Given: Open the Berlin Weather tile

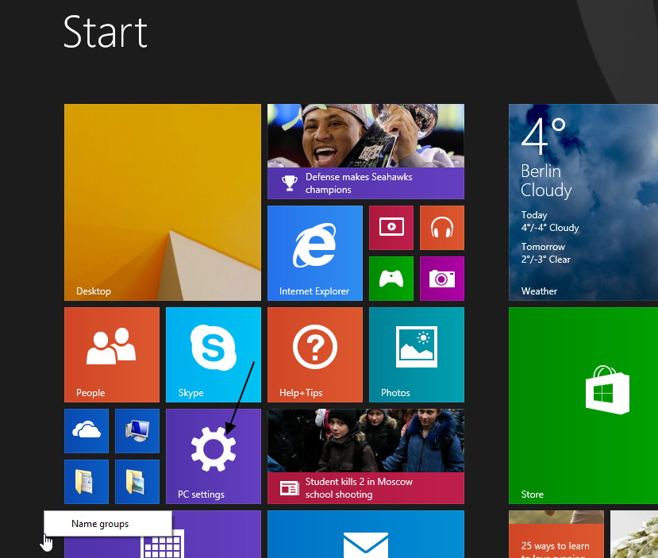Looking at the screenshot, I should point(583,202).
